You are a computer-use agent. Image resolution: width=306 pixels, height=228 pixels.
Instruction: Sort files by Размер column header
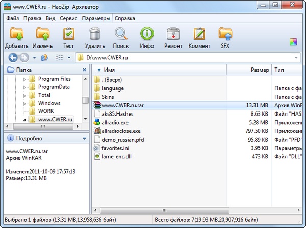(260, 69)
